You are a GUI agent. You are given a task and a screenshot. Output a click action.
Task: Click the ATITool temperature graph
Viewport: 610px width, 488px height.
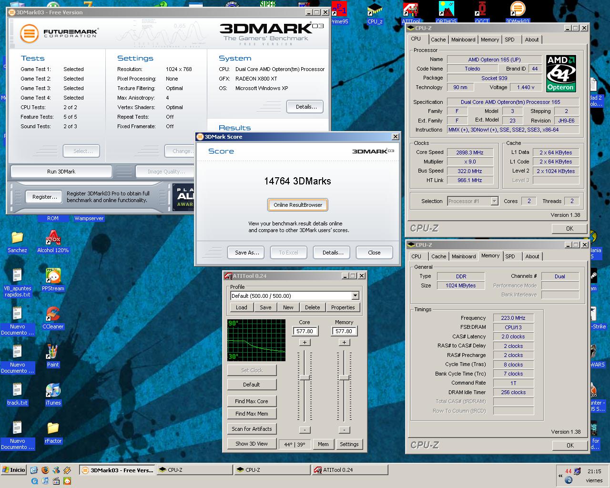click(256, 340)
